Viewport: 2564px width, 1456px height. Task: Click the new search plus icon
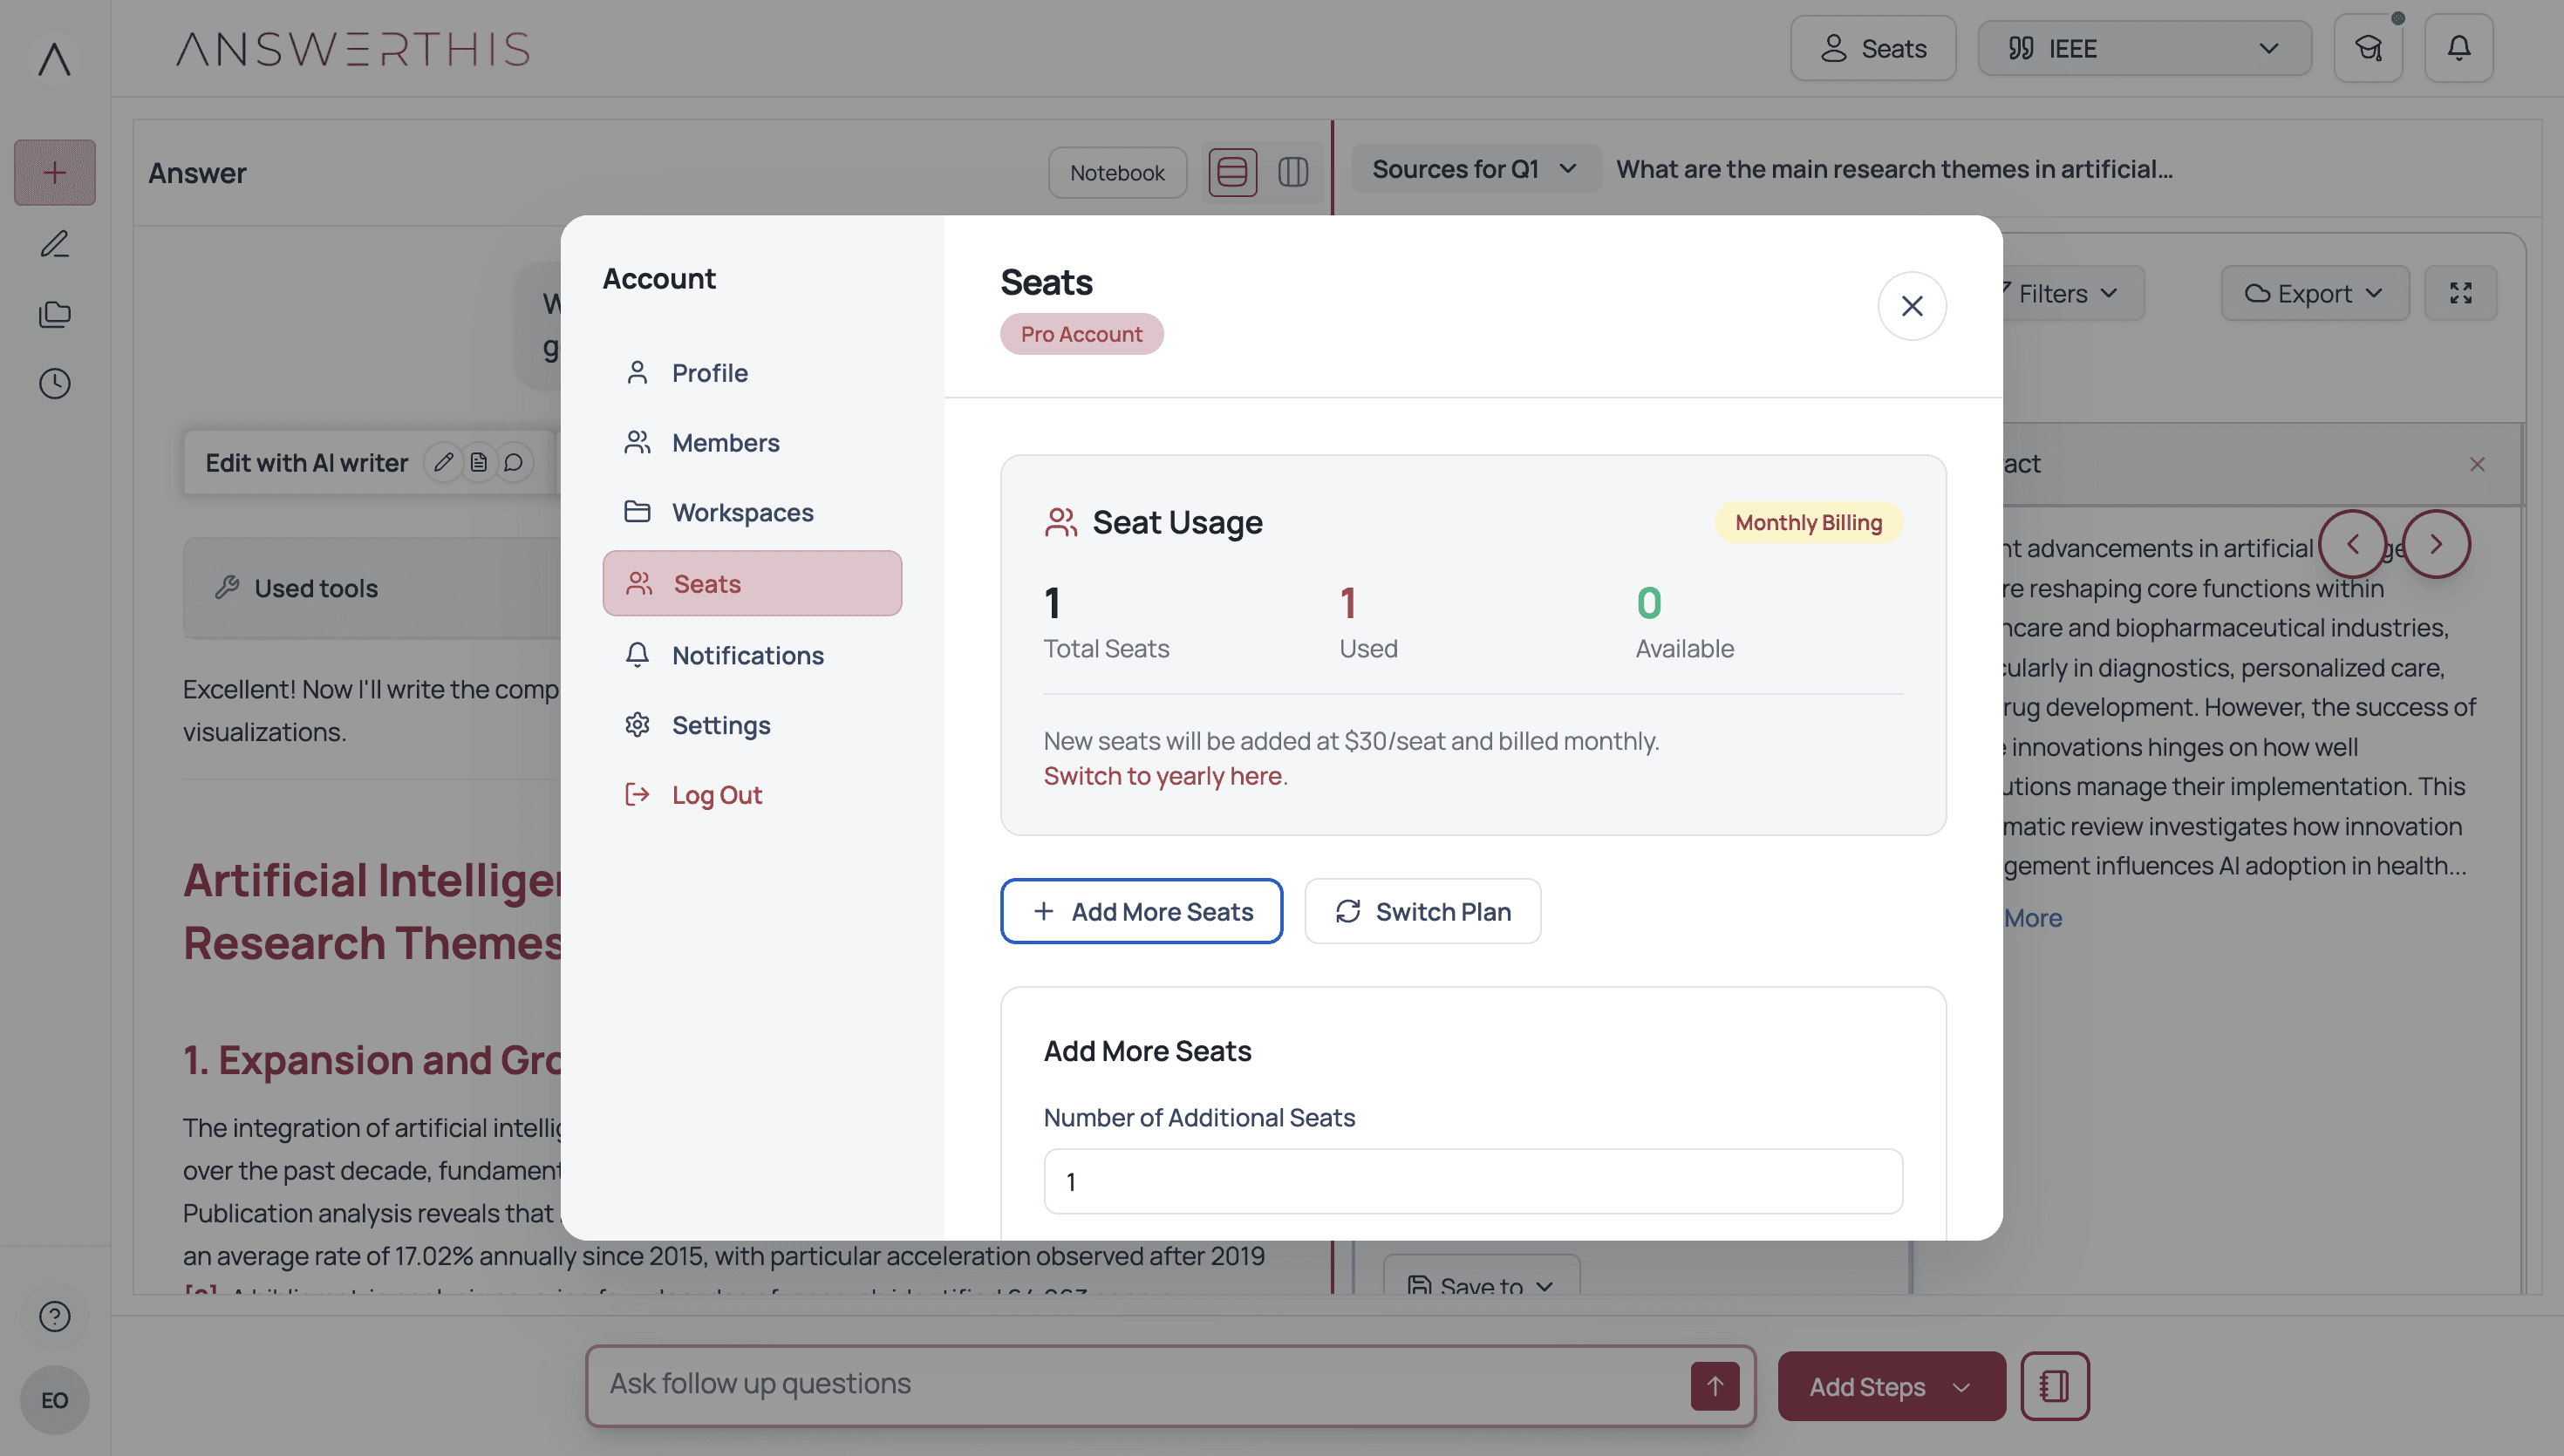(54, 172)
